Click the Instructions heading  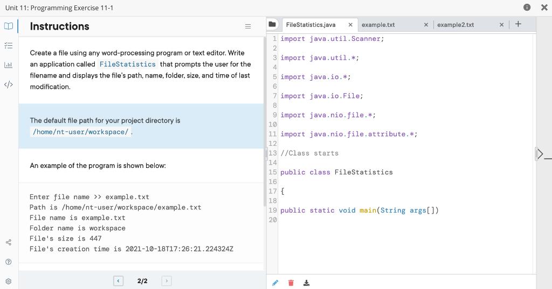point(59,26)
